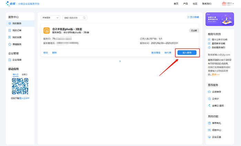This screenshot has width=241, height=146.
Task: Click the 精斗云新手攻略 video icon
Action: click(x=209, y=40)
